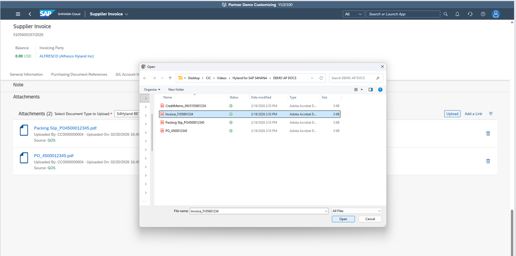Switch to Purchasing Document References tab
Viewport: 516px width, 256px height.
pyautogui.click(x=79, y=74)
